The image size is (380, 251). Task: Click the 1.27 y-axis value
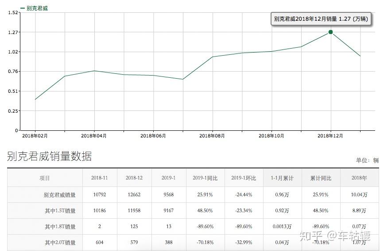click(13, 32)
